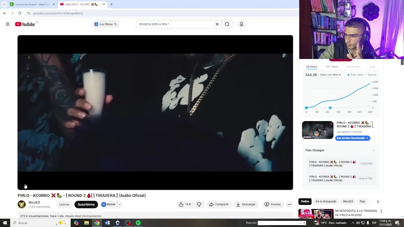Click the pencil marker near 8H on chart
Viewport: 404px width, 227px height.
point(330,108)
